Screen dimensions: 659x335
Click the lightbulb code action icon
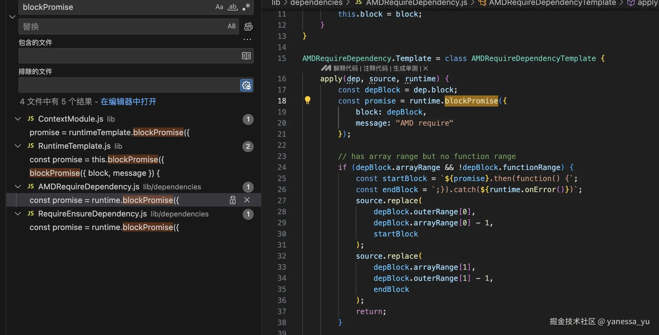tap(307, 100)
